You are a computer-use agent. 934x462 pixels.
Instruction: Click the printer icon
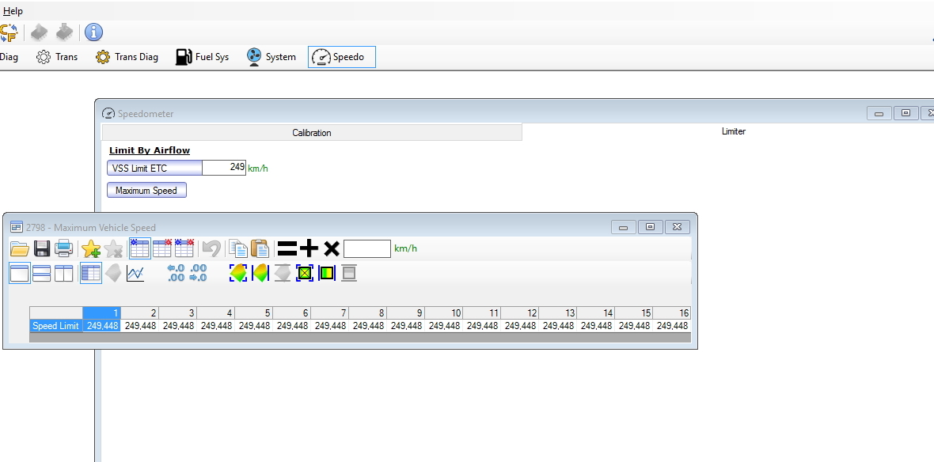pyautogui.click(x=64, y=248)
